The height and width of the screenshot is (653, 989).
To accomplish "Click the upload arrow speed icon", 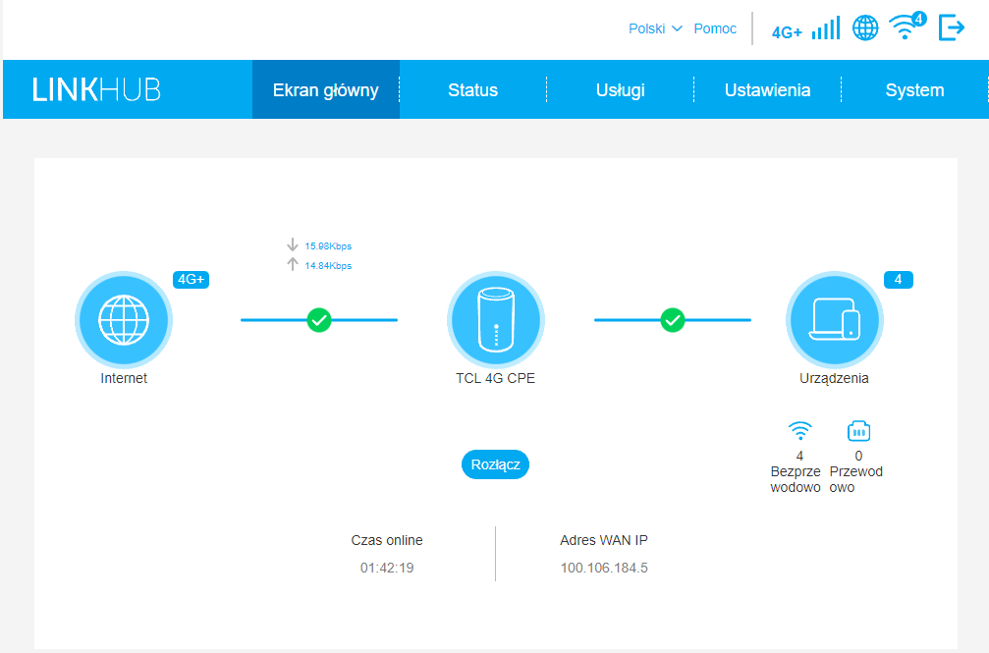I will click(292, 264).
